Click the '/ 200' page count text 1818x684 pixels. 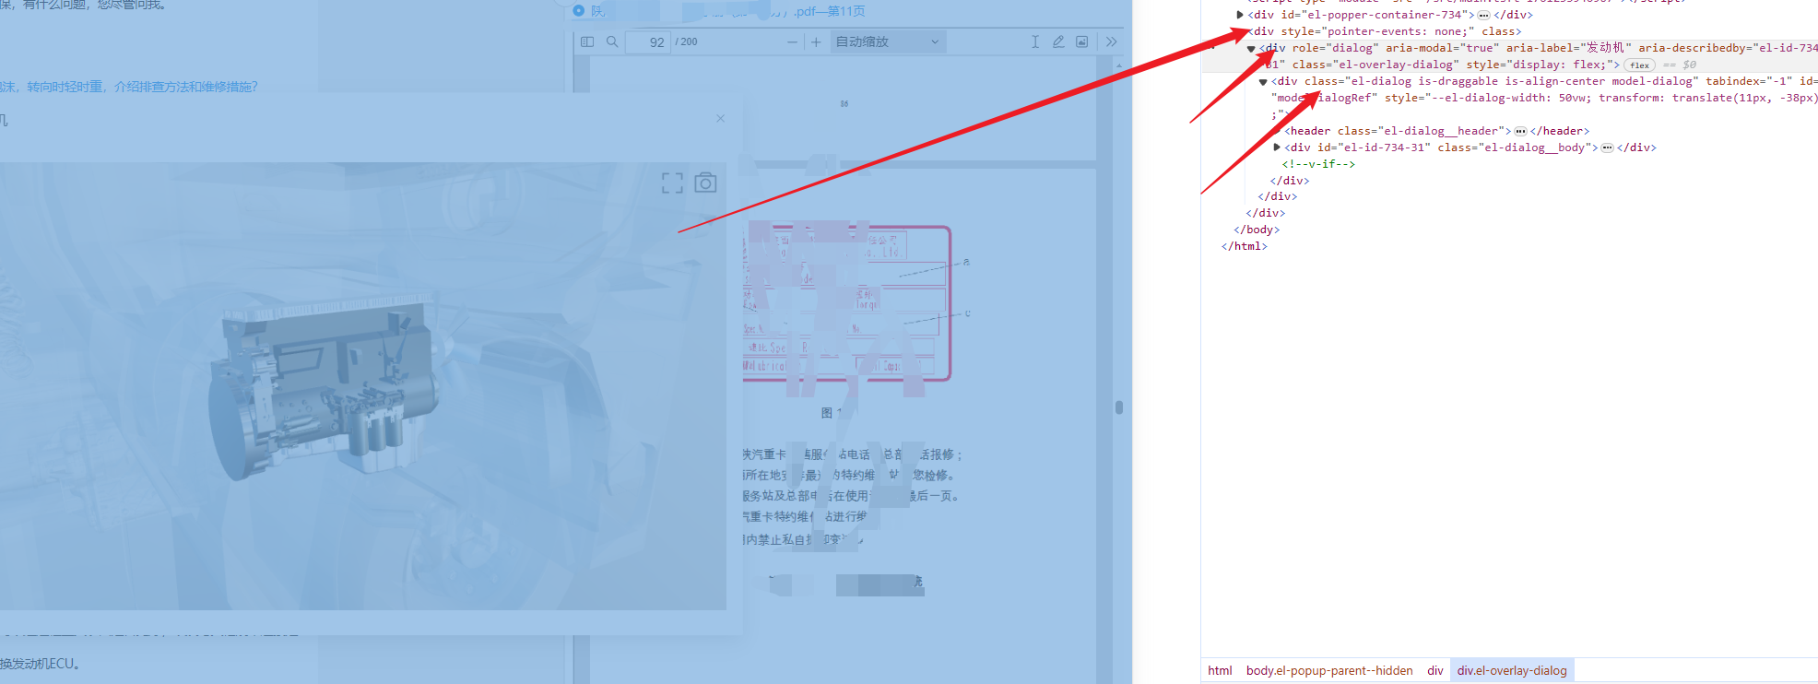click(686, 41)
